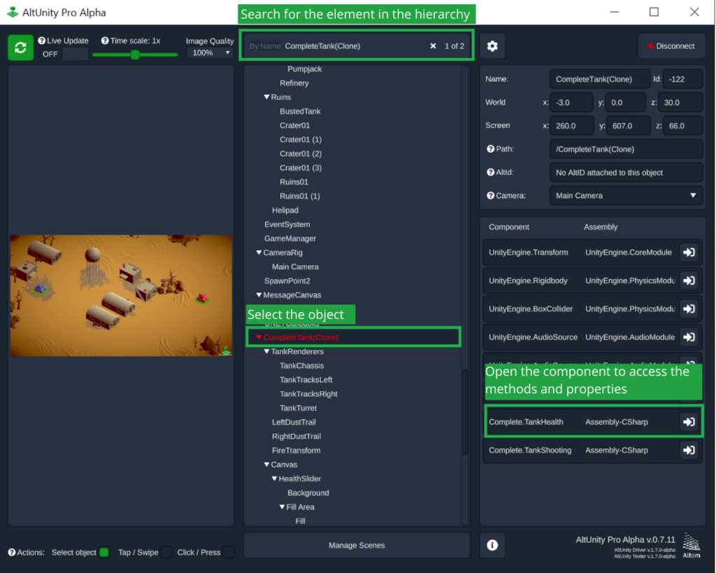Adjust the Time scale slider handle
The width and height of the screenshot is (716, 573).
(x=135, y=55)
